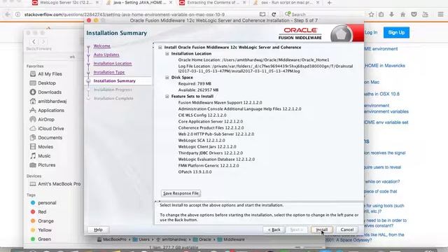The width and height of the screenshot is (448, 252).
Task: Open amitbhardwaj home folder in Finder
Action: coord(48,101)
